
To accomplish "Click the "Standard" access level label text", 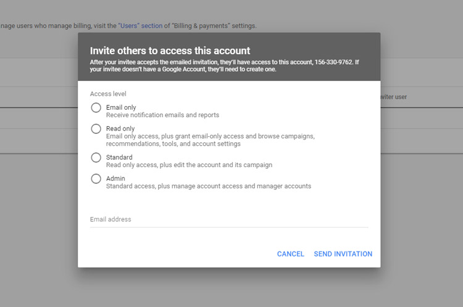I will coord(120,157).
